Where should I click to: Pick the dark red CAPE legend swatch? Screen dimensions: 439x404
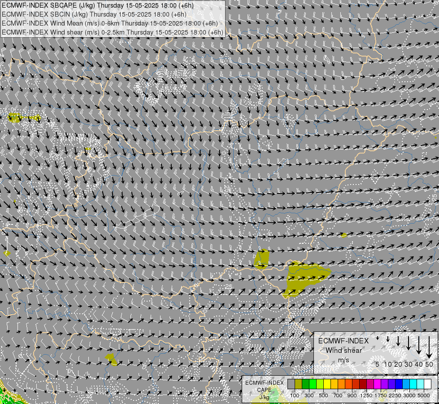click(363, 384)
